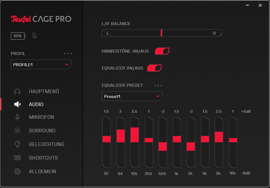This screenshot has height=188, width=270.
Task: Adjust the 16k equalizer band slider
Action: 233,142
